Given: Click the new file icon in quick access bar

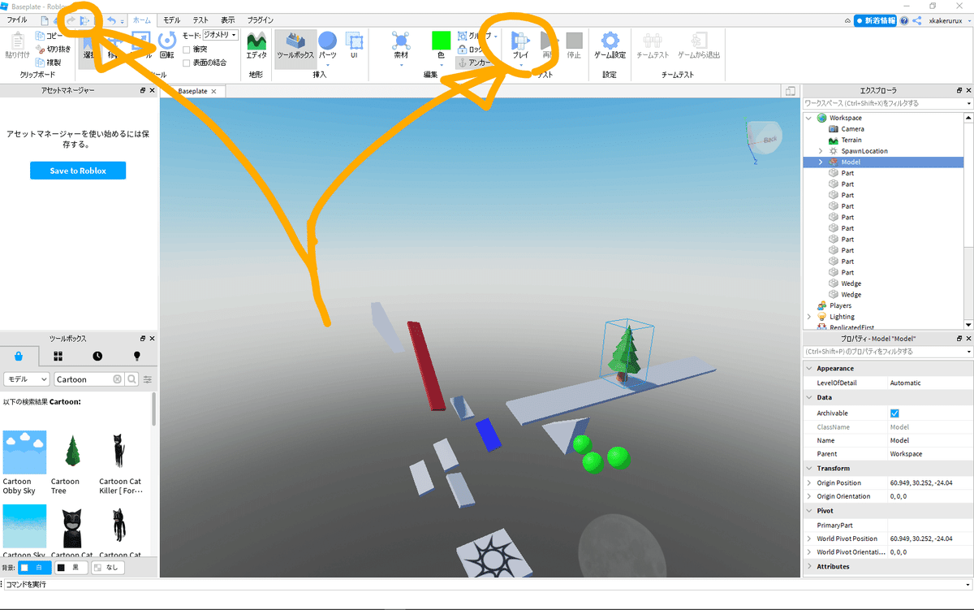Looking at the screenshot, I should click(x=45, y=19).
